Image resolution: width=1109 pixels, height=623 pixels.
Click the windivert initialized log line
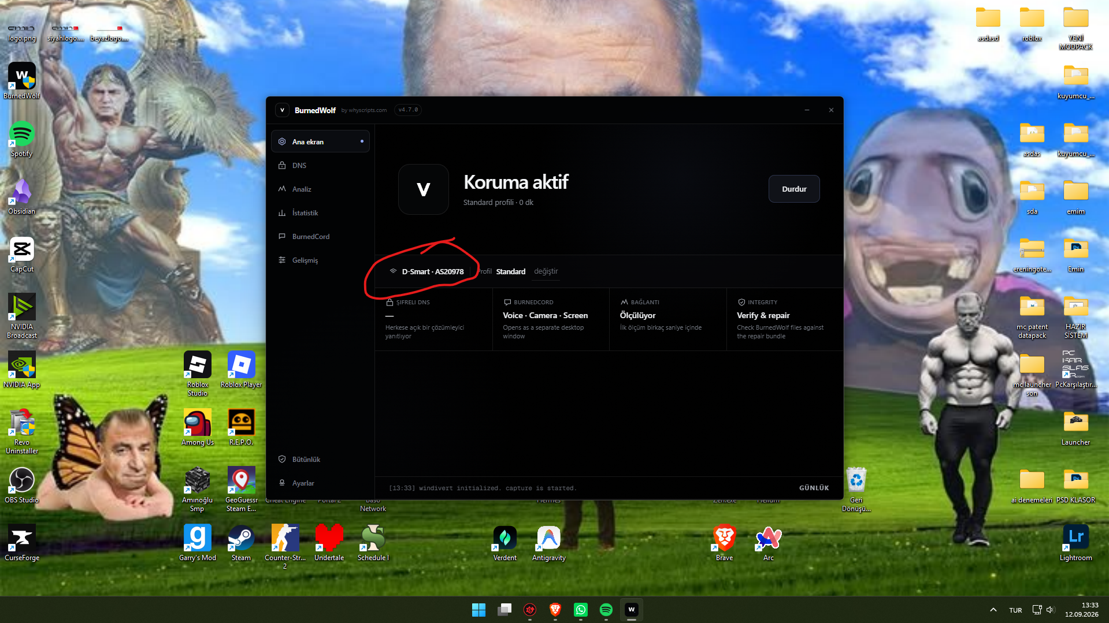tap(483, 488)
